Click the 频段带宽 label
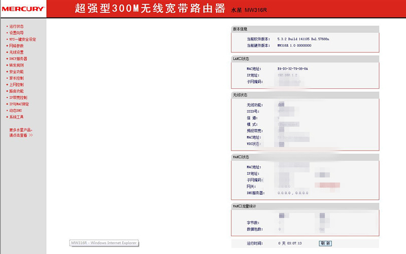Image resolution: width=406 pixels, height=254 pixels. click(255, 131)
